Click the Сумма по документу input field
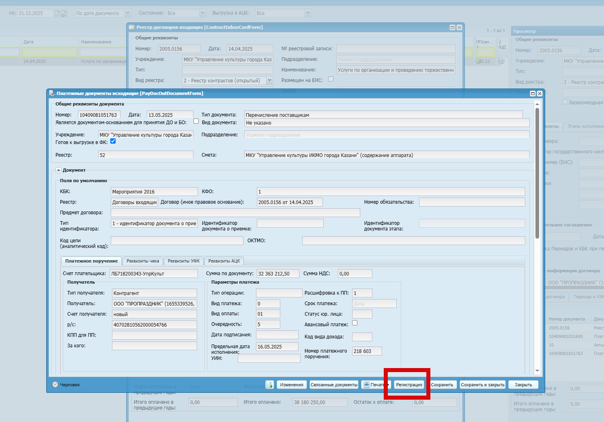 click(278, 273)
